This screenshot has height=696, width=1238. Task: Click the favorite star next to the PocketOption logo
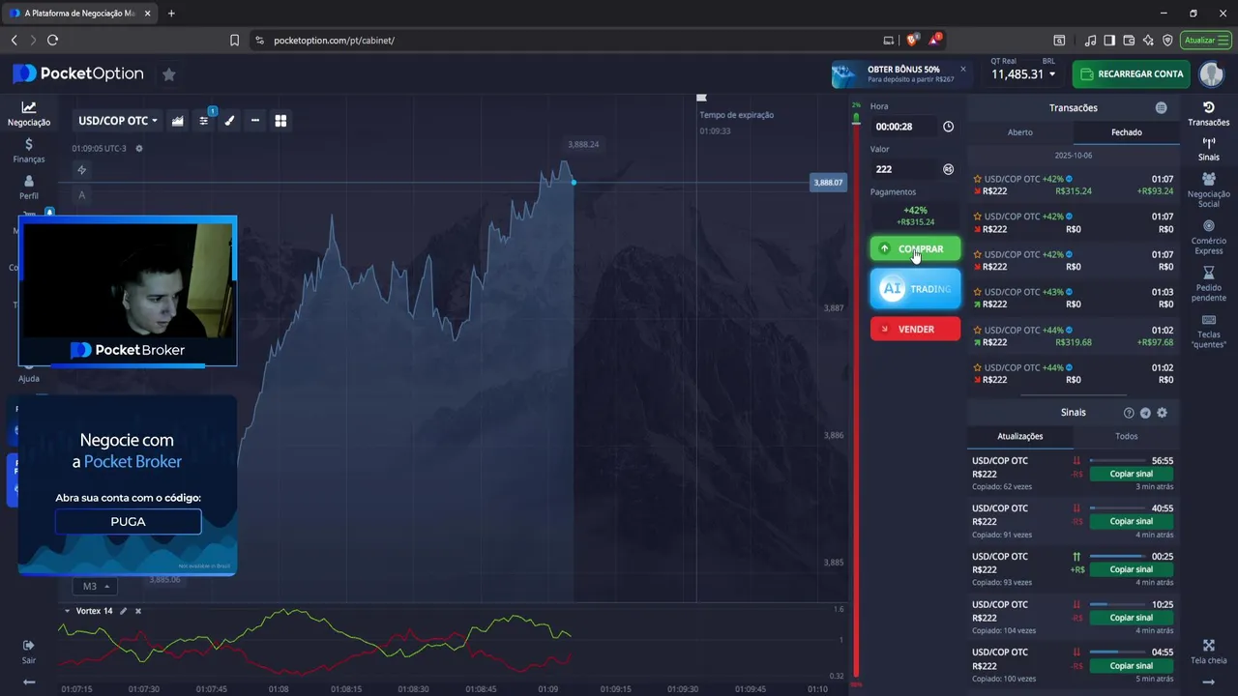[x=169, y=74]
